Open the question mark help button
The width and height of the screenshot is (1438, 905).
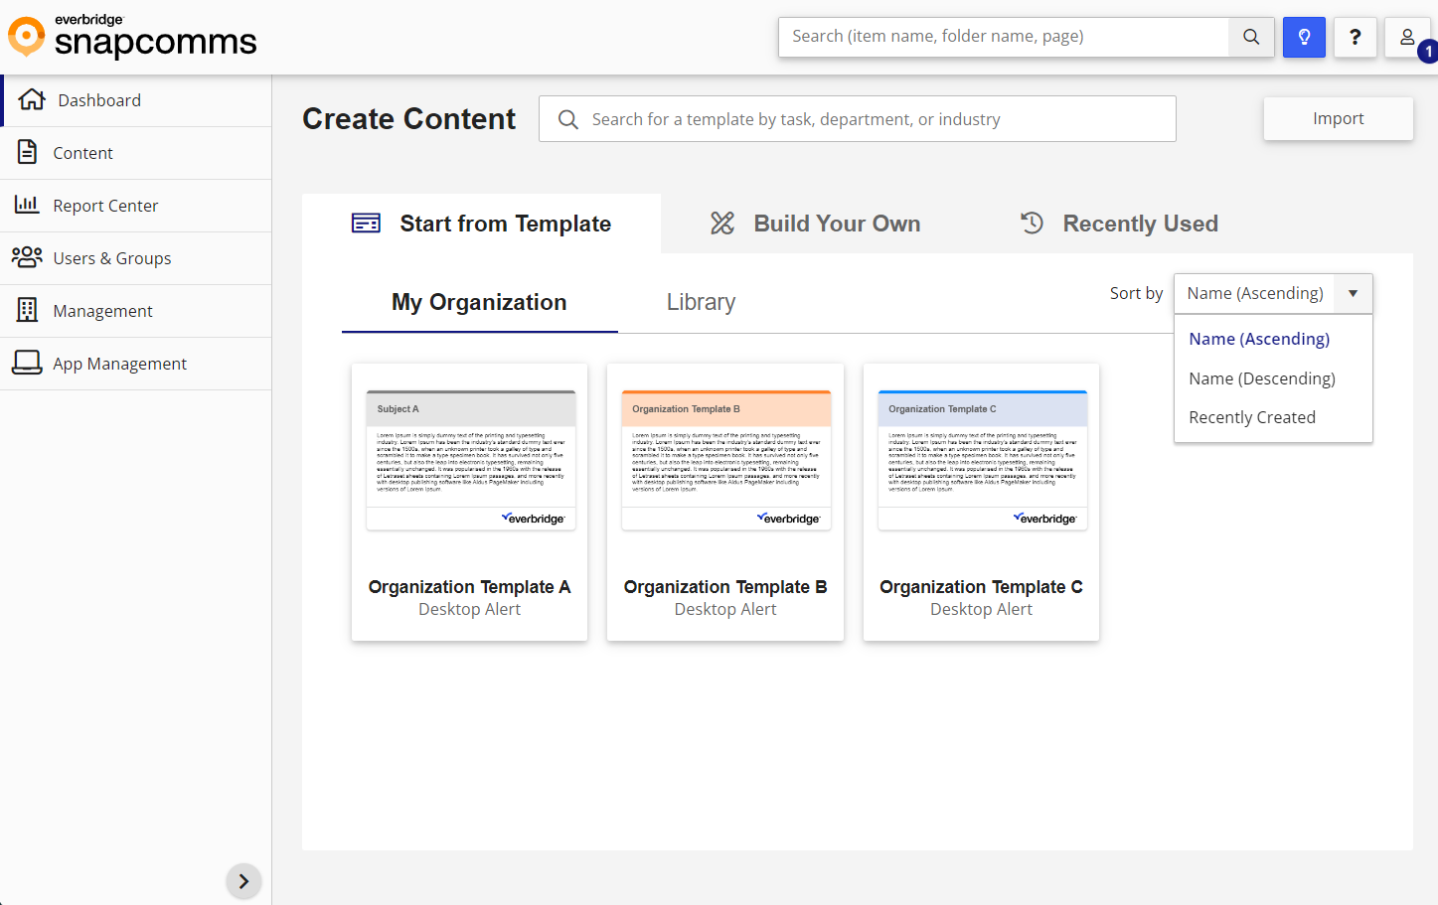pyautogui.click(x=1355, y=37)
